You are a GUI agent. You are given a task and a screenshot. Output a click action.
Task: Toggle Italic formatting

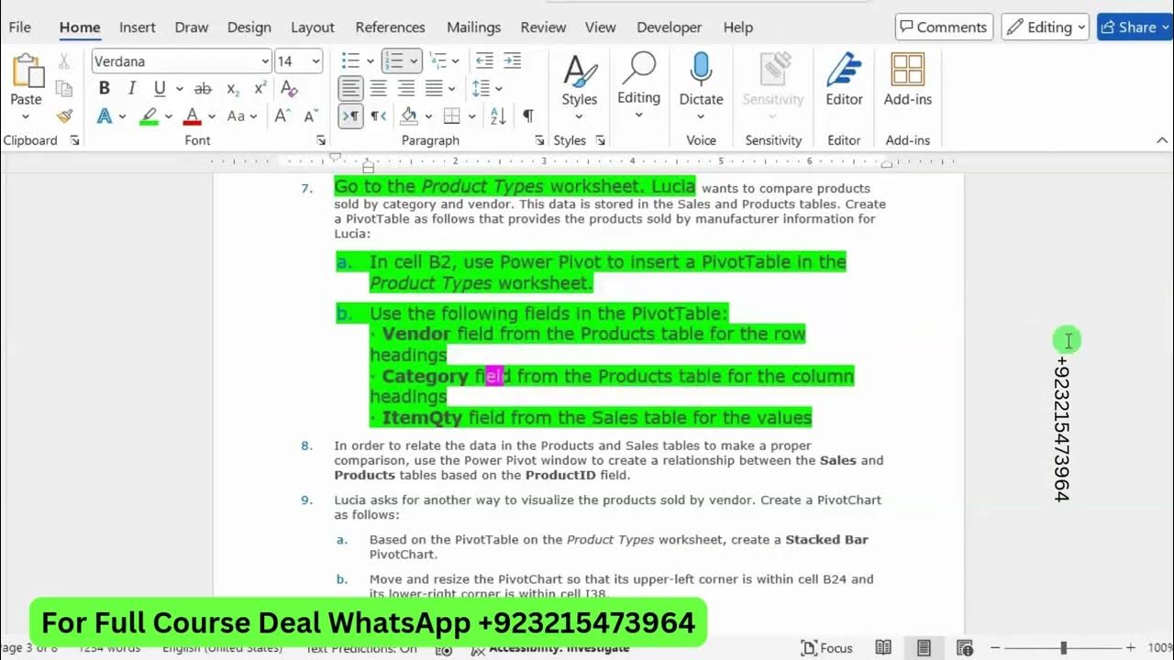click(x=132, y=89)
